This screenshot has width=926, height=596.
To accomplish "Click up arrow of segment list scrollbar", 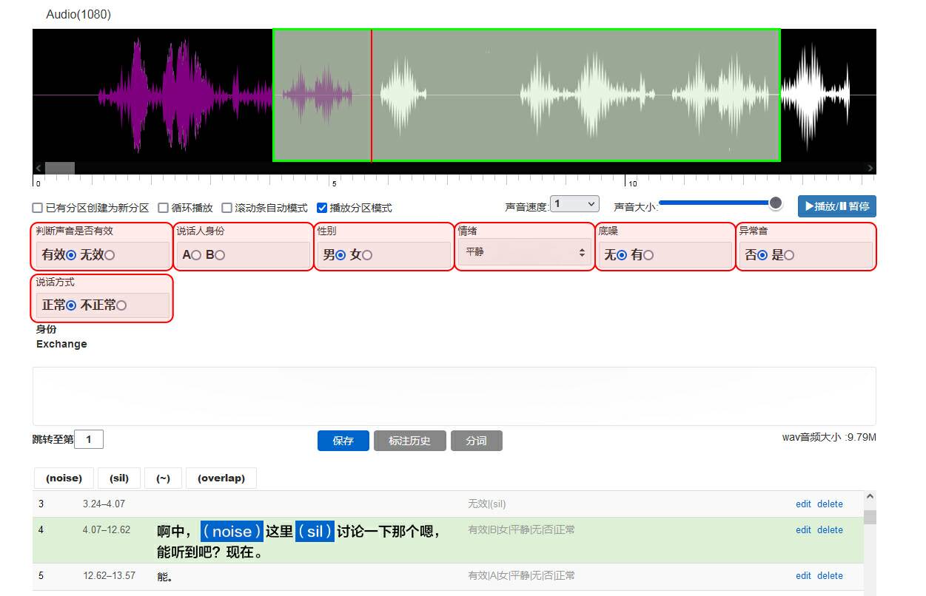I will 870,497.
